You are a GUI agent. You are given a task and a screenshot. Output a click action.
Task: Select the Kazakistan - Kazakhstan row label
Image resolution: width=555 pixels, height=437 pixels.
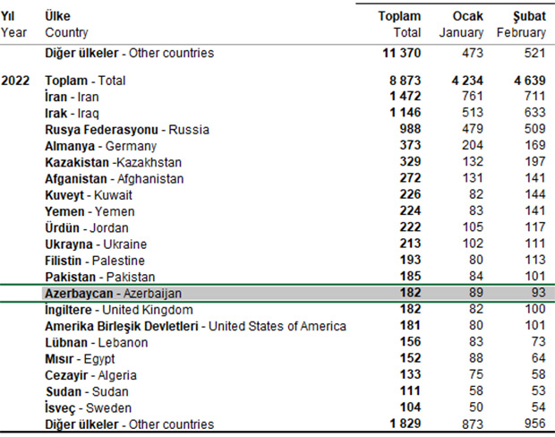pyautogui.click(x=113, y=162)
